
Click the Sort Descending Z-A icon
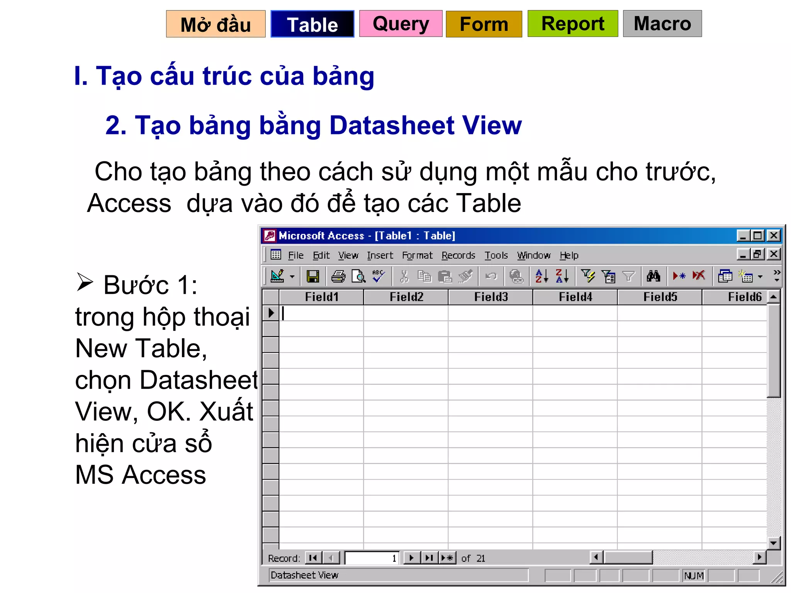tap(562, 276)
